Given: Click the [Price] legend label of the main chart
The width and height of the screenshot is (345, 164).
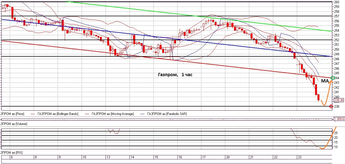Looking at the screenshot, I should tap(12, 114).
